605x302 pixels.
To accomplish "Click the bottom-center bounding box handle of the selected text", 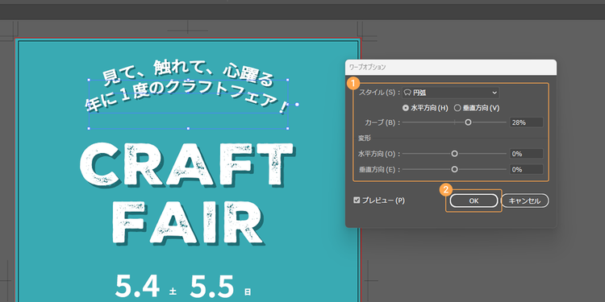I will point(188,128).
